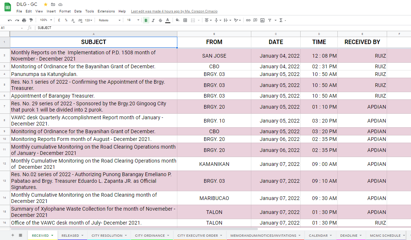Toggle Strikethrough formatting

tap(160, 20)
